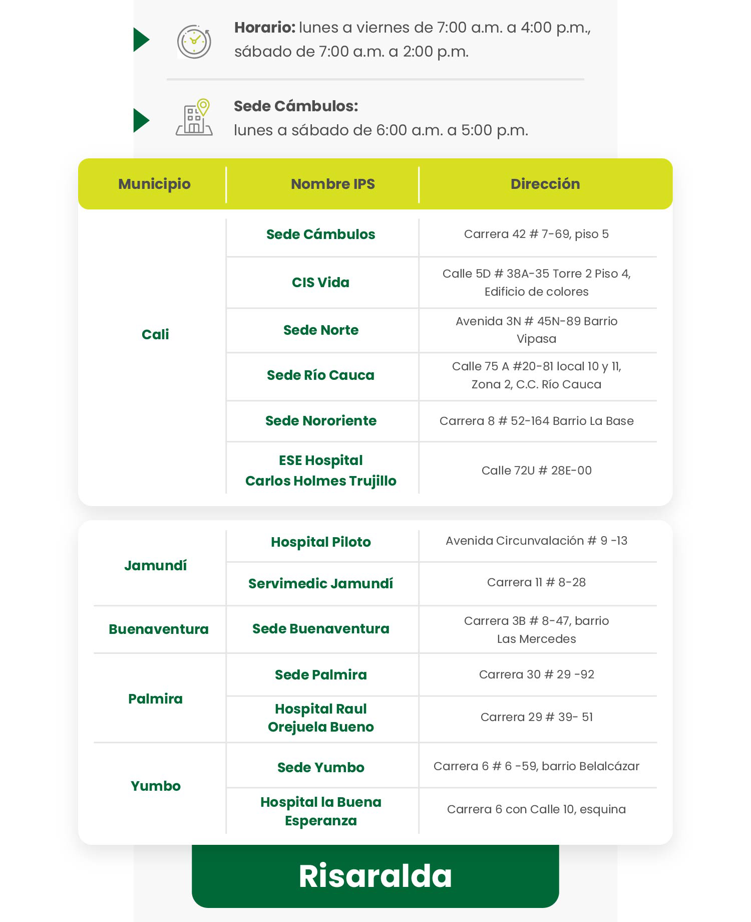Viewport: 751px width, 922px height.
Task: Select the Dirección column header
Action: pos(545,184)
